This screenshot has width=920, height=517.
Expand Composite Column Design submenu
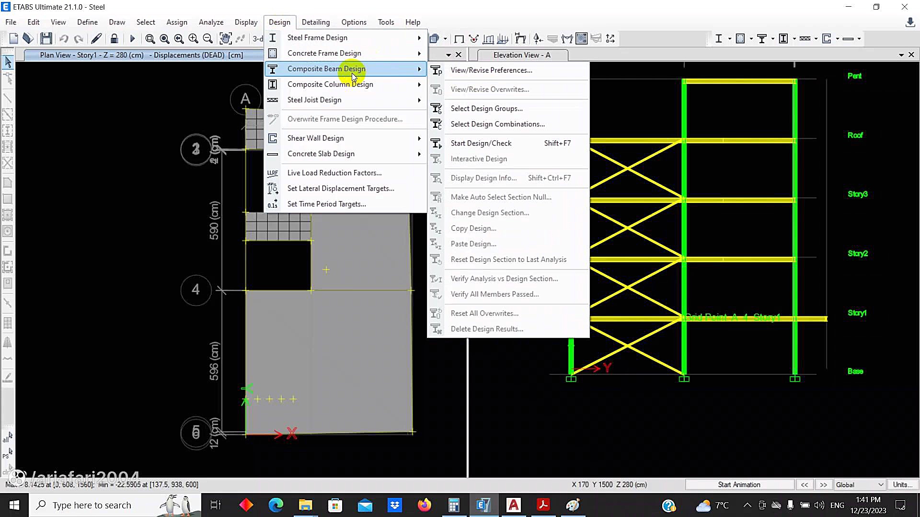click(x=345, y=84)
